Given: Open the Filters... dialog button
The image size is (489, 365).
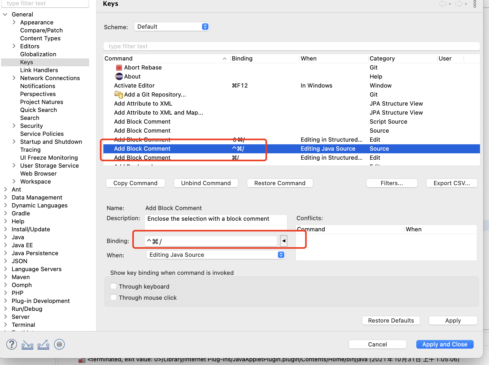Looking at the screenshot, I should point(392,183).
